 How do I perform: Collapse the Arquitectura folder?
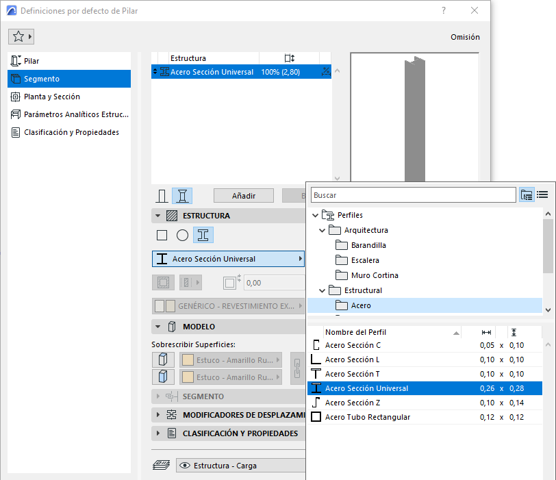[322, 231]
